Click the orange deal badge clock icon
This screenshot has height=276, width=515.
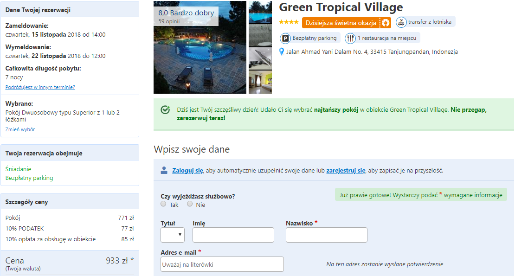[x=386, y=23]
